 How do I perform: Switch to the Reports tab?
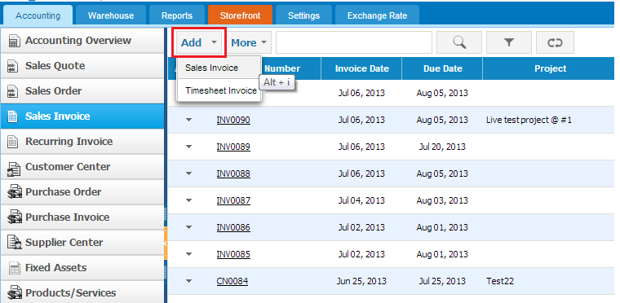click(x=177, y=15)
